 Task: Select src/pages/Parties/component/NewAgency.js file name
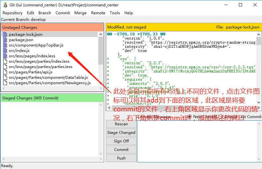click(x=50, y=83)
